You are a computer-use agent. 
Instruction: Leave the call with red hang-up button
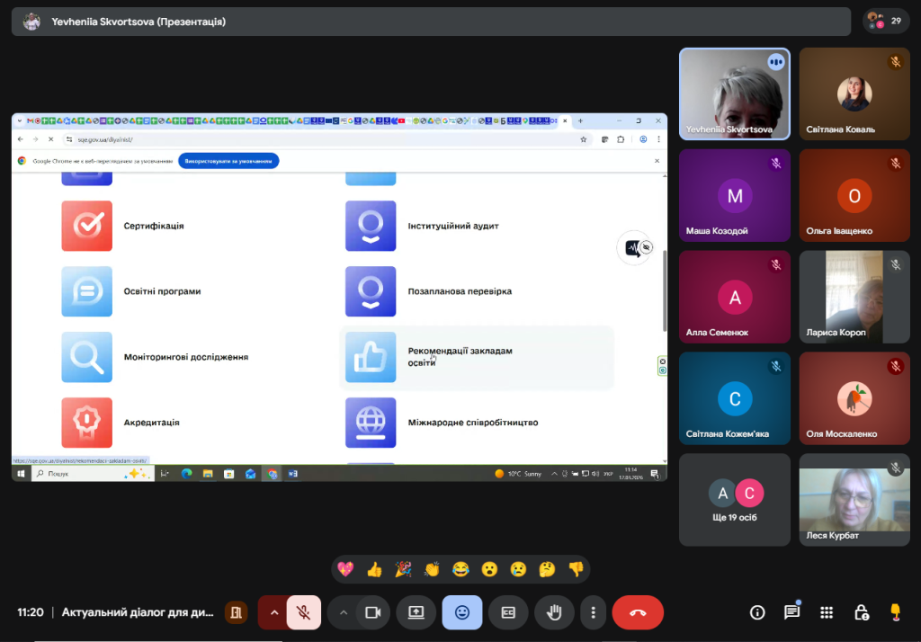pyautogui.click(x=638, y=612)
